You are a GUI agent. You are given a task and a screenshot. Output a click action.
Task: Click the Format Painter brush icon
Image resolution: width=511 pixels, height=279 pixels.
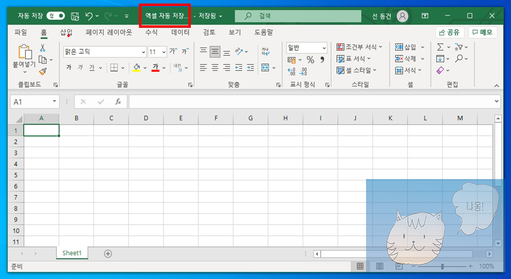pos(43,71)
